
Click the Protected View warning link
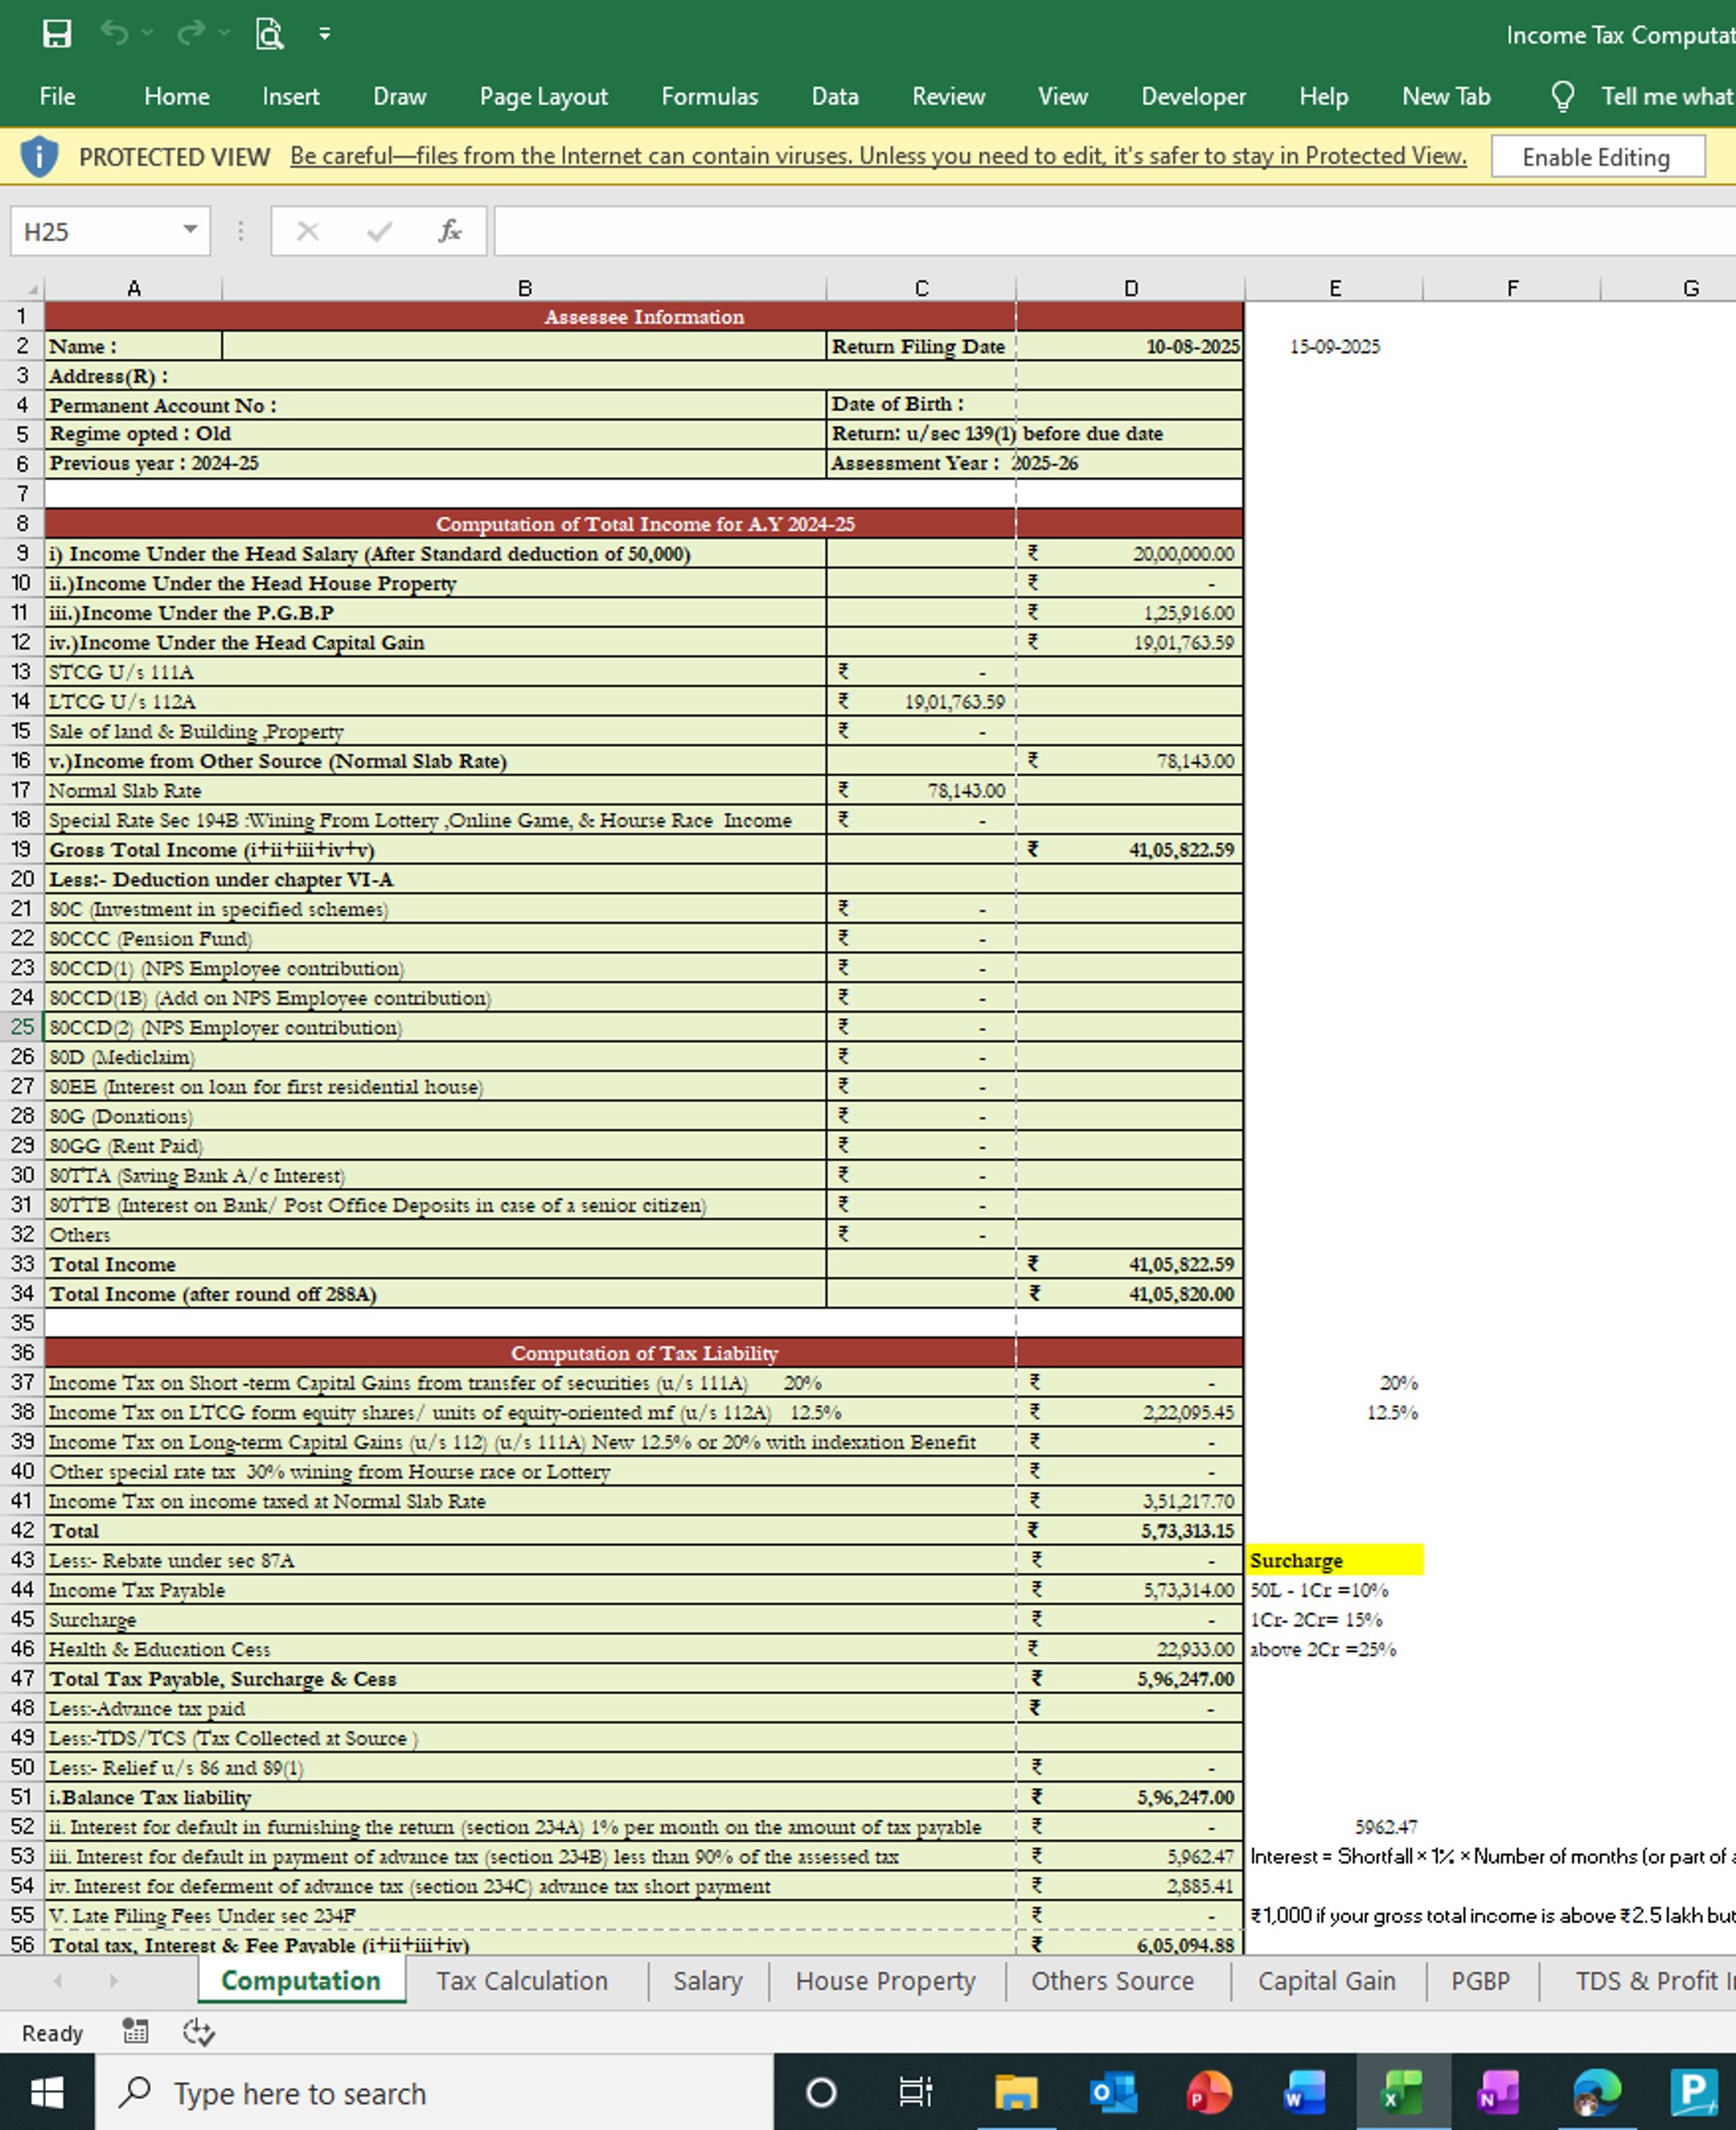(x=877, y=156)
